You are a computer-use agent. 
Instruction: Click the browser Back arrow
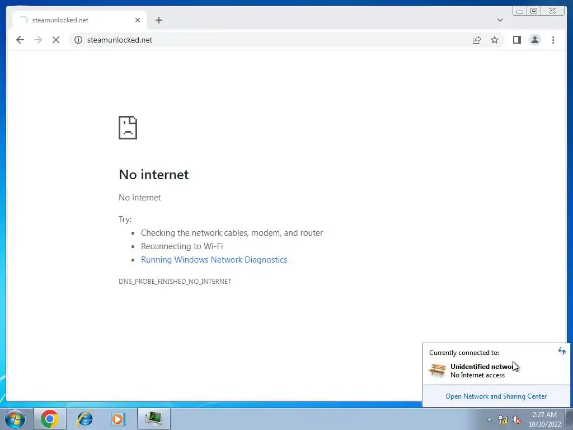click(x=20, y=40)
